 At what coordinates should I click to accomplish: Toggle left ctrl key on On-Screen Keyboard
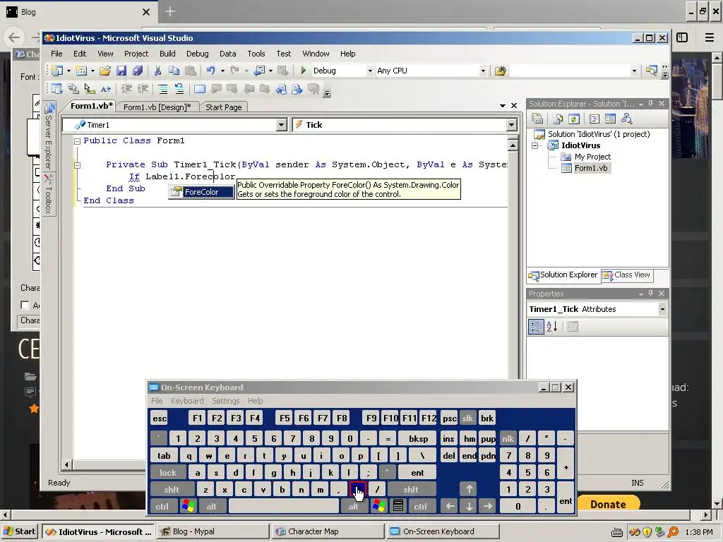click(x=162, y=507)
